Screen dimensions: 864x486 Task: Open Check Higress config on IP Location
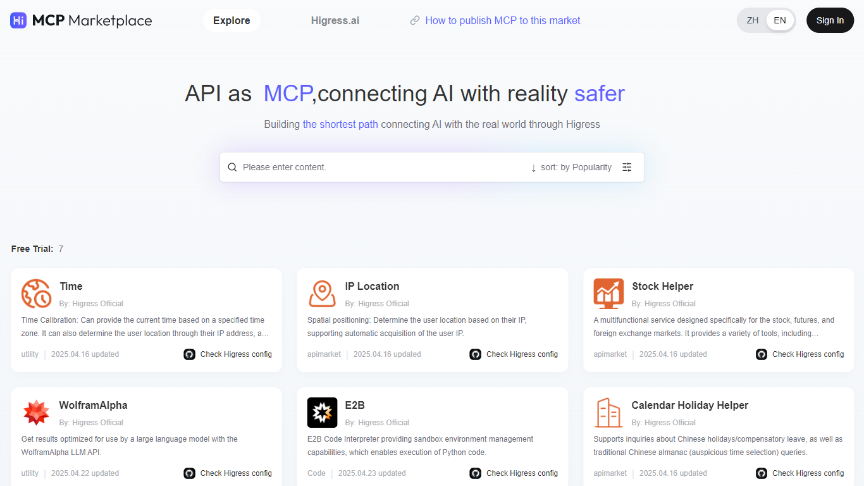click(x=522, y=354)
